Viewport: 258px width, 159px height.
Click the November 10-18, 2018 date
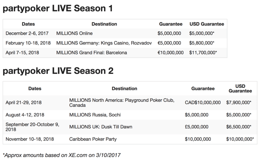30,139
